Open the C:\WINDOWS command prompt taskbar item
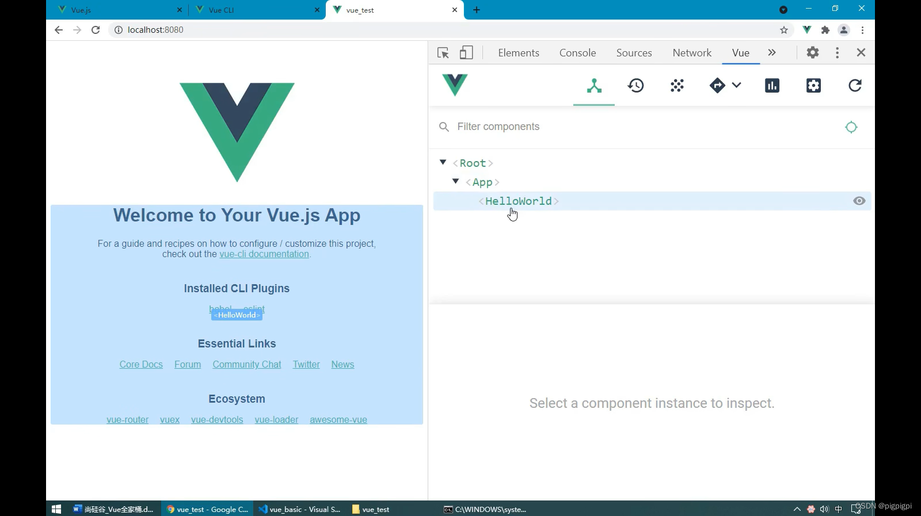Screen dimensions: 921x516 coord(485,509)
